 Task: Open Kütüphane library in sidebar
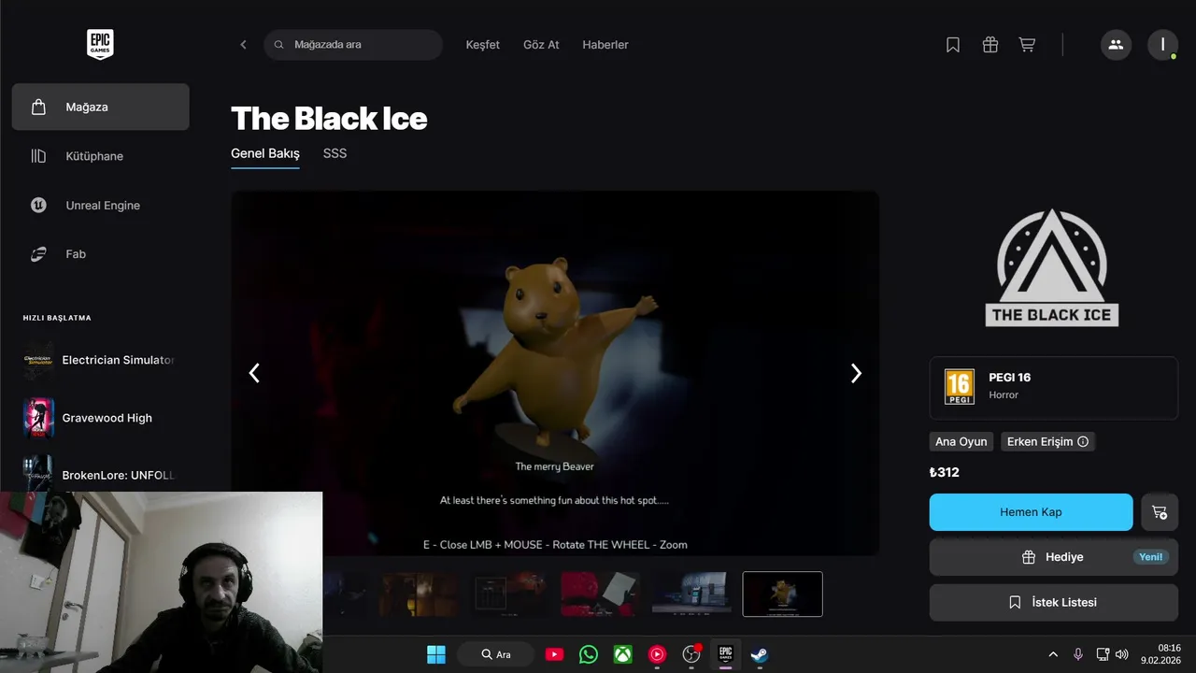tap(100, 156)
